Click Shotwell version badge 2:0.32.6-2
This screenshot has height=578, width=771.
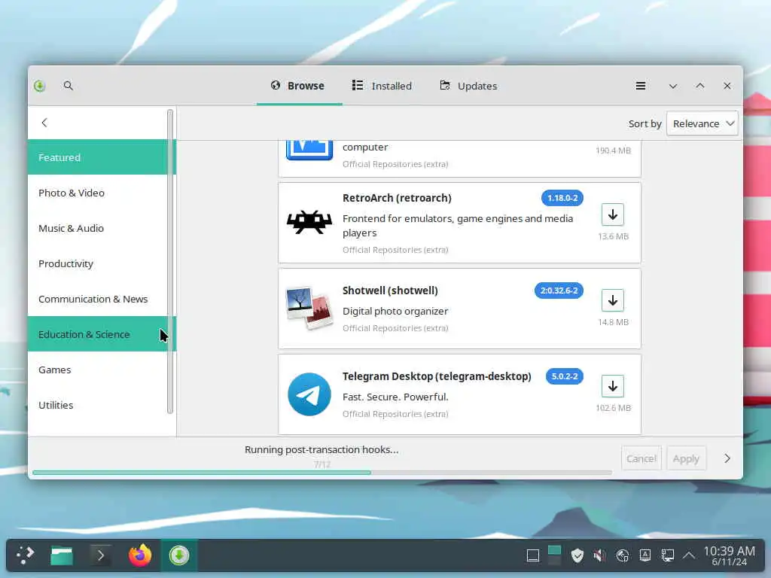tap(559, 291)
